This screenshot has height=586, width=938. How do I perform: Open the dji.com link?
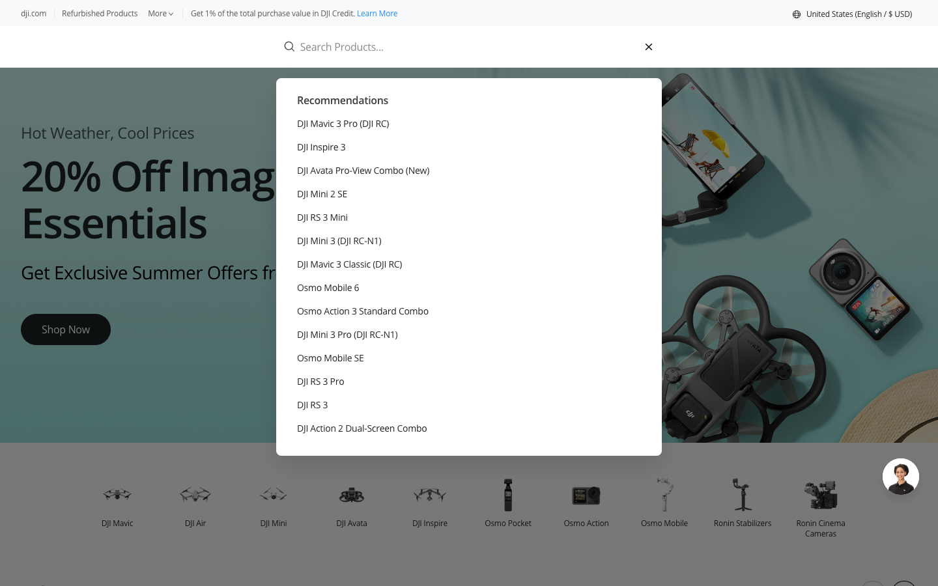(x=33, y=13)
